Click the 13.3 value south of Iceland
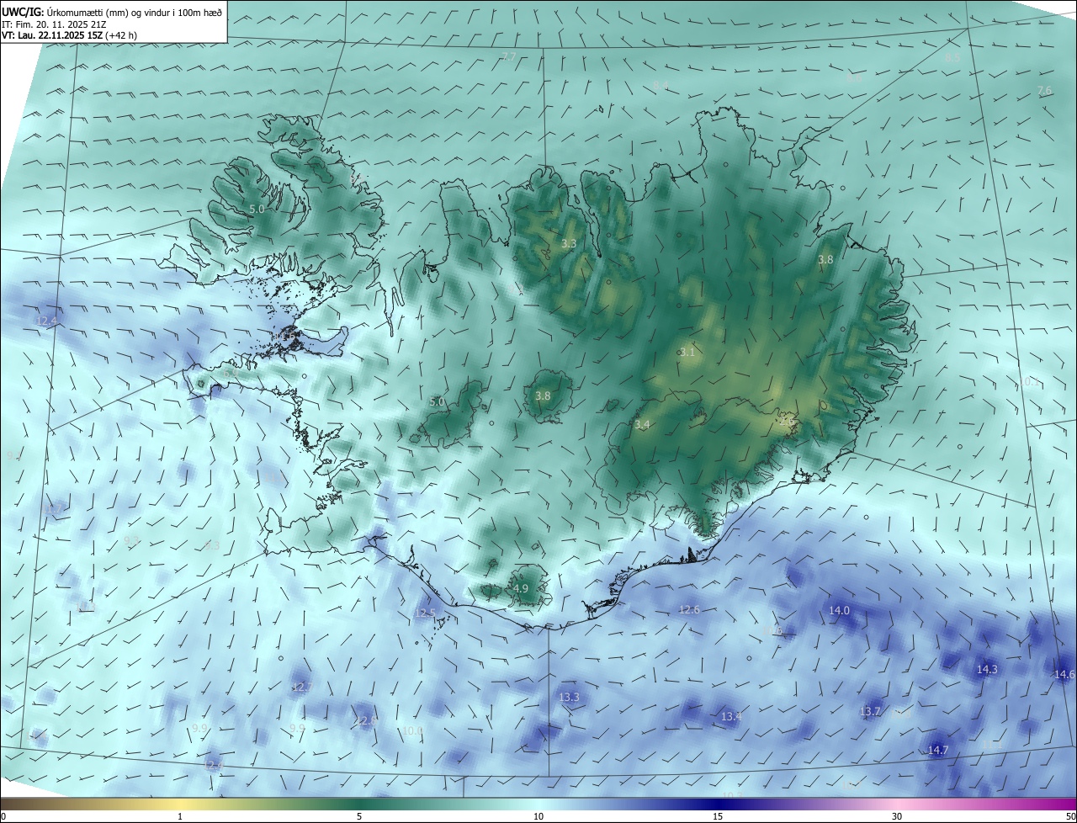 coord(569,698)
